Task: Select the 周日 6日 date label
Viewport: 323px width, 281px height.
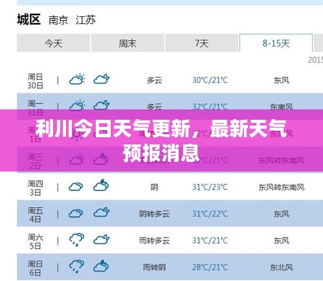Action: (36, 269)
